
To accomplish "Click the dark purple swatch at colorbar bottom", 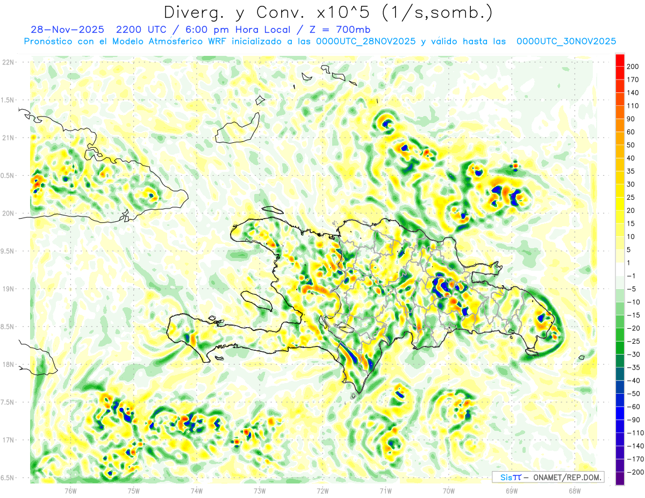I will tap(620, 478).
